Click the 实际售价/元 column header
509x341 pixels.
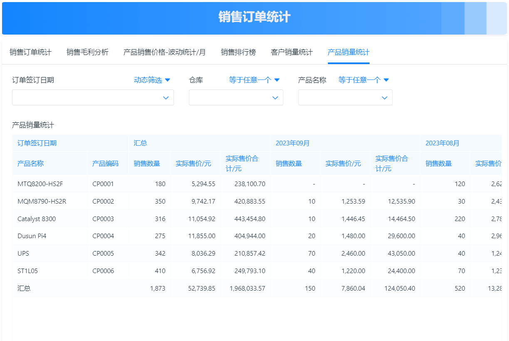193,163
